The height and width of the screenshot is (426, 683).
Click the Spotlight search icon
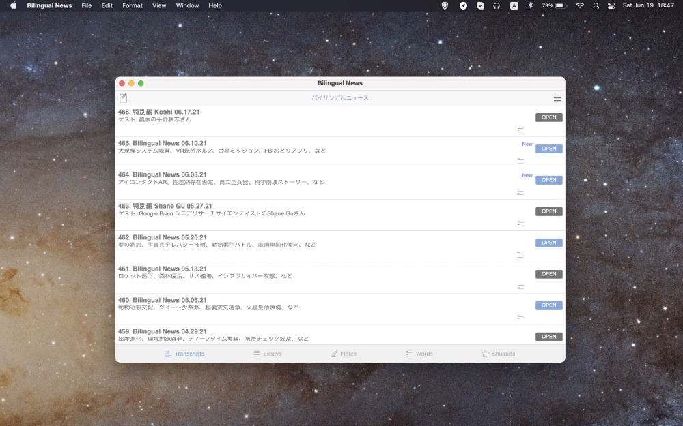(596, 5)
